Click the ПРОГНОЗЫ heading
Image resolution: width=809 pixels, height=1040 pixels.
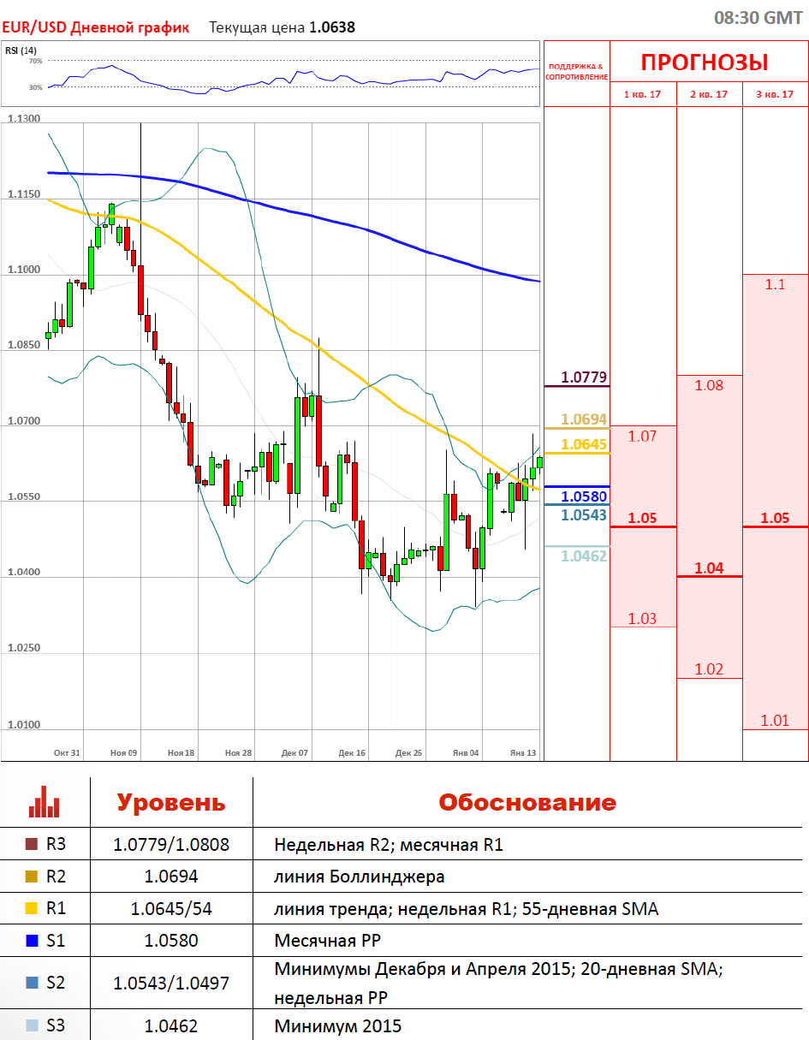tap(705, 62)
